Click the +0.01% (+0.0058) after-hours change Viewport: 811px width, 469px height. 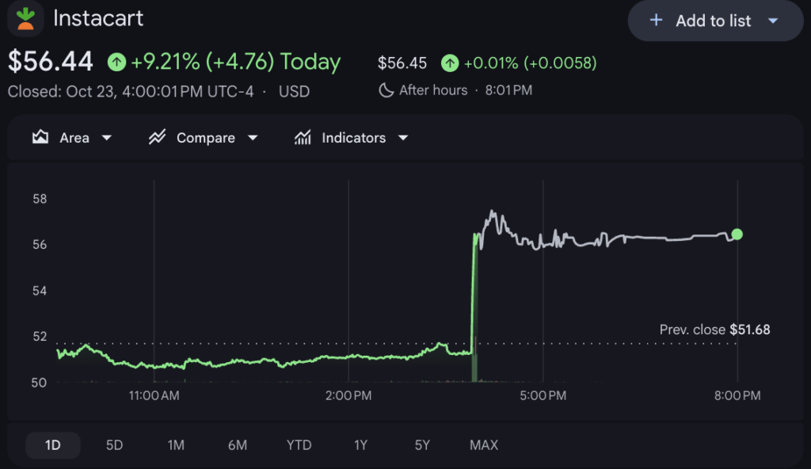pos(530,63)
